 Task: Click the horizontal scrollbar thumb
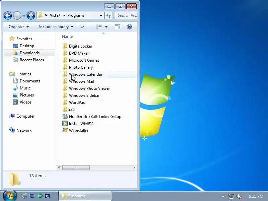coord(76,168)
